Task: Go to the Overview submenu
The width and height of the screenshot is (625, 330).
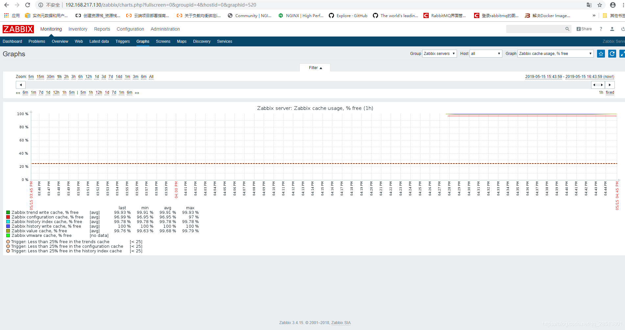Action: point(60,41)
